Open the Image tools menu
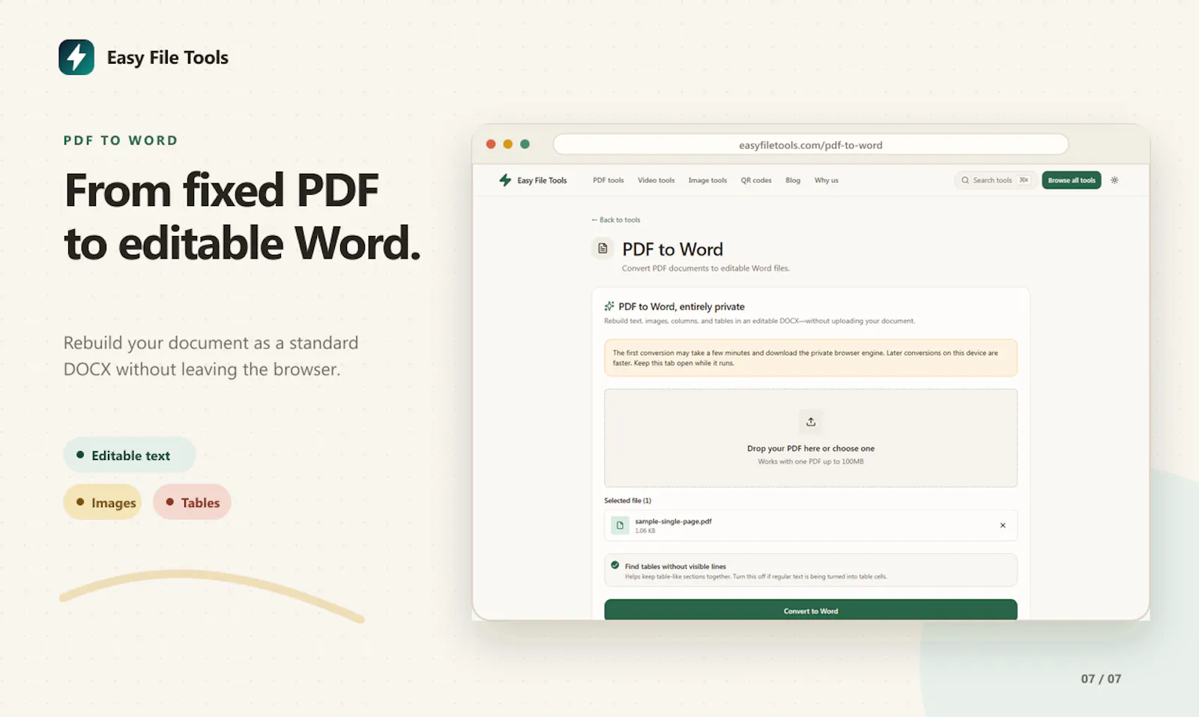 (707, 180)
